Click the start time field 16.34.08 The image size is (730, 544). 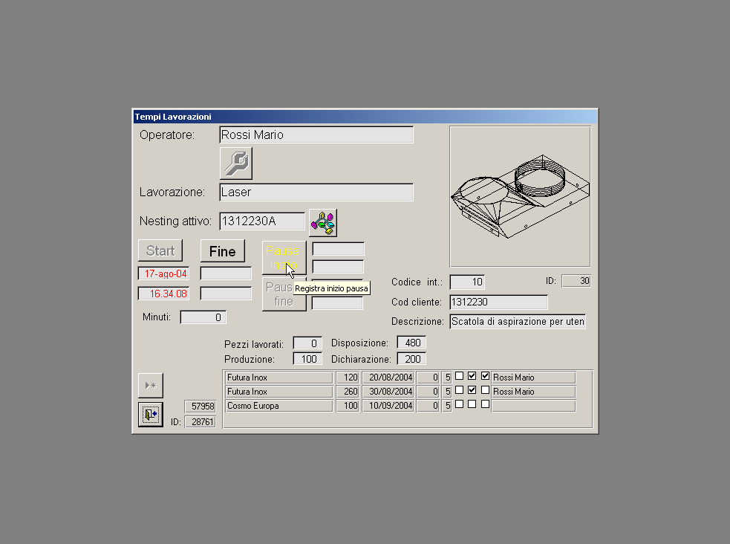tap(163, 294)
